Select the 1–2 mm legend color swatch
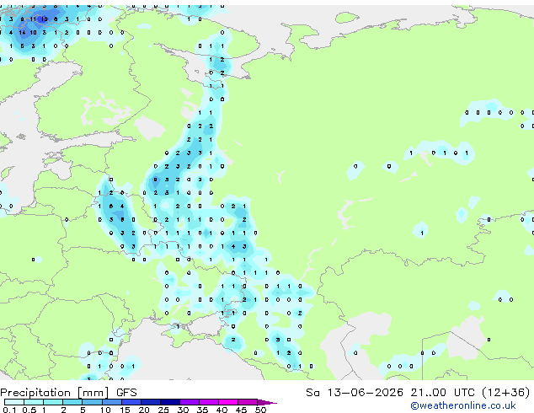534x413 pixels. (x=53, y=402)
